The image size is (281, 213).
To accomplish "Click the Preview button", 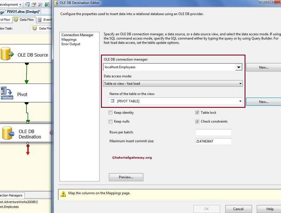I will click(x=126, y=177).
